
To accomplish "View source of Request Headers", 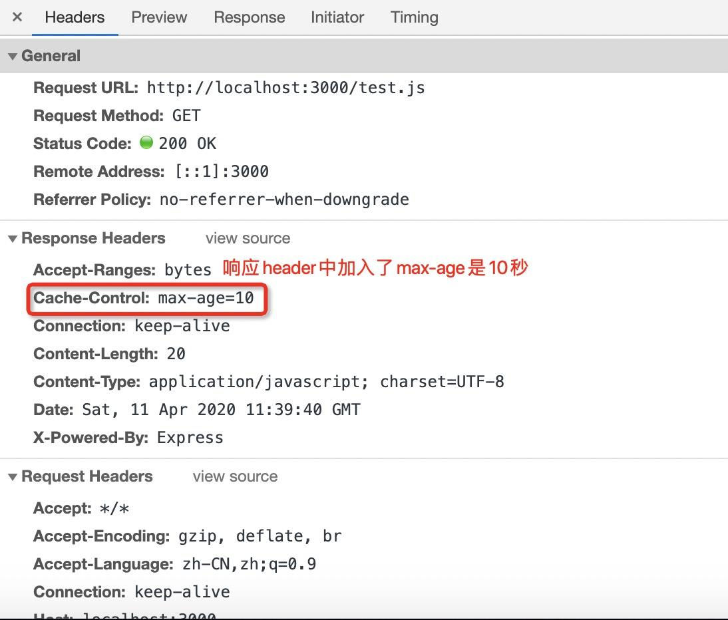I will pos(236,476).
